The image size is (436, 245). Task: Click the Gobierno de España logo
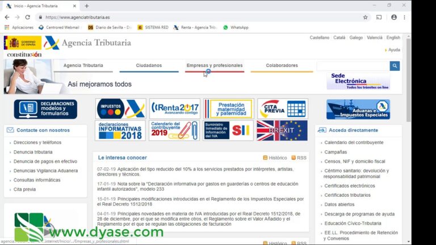coord(23,43)
